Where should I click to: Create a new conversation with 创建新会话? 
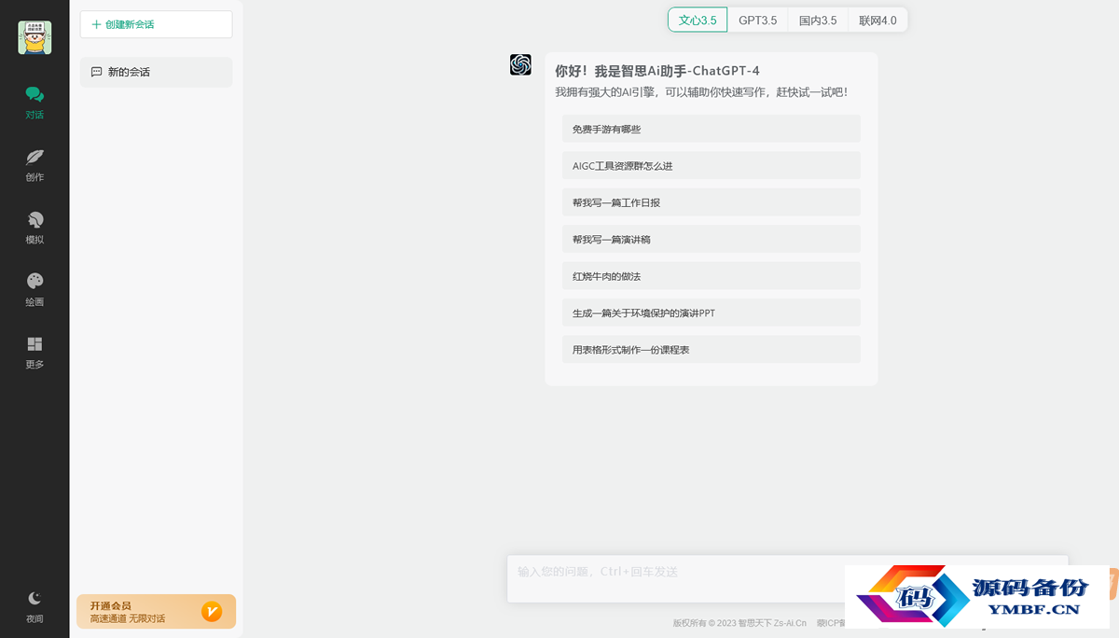click(156, 24)
